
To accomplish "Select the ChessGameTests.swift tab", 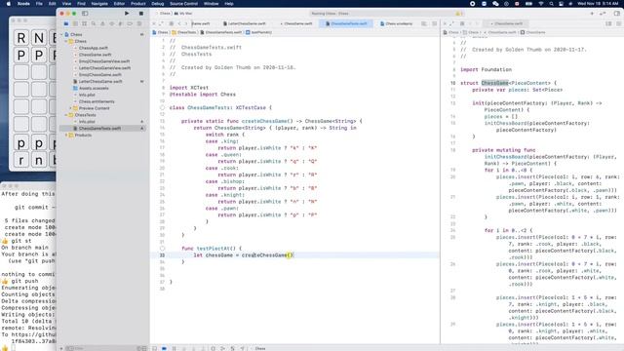I will coord(346,23).
